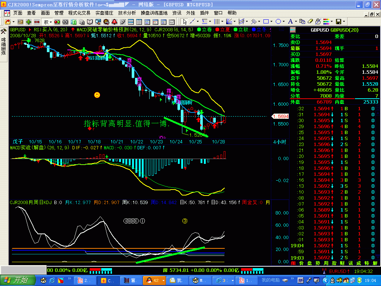Click the RSI indicator toolbar icon
This screenshot has height=286, width=381.
(20, 22)
